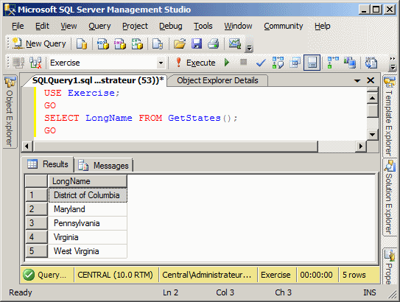Open the Activity Monitor icon
Image resolution: width=400 pixels, height=302 pixels.
tap(235, 43)
